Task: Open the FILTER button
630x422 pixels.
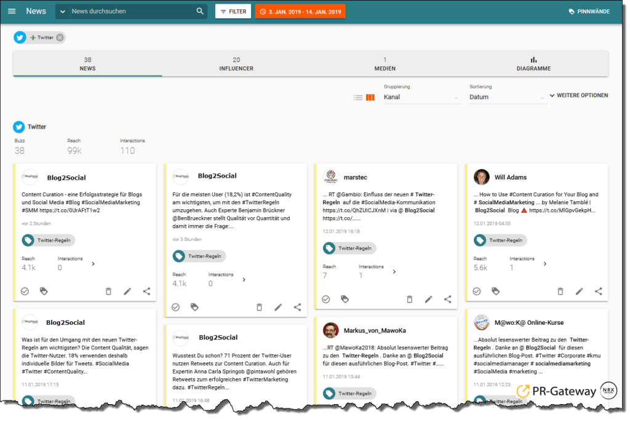Action: click(233, 11)
